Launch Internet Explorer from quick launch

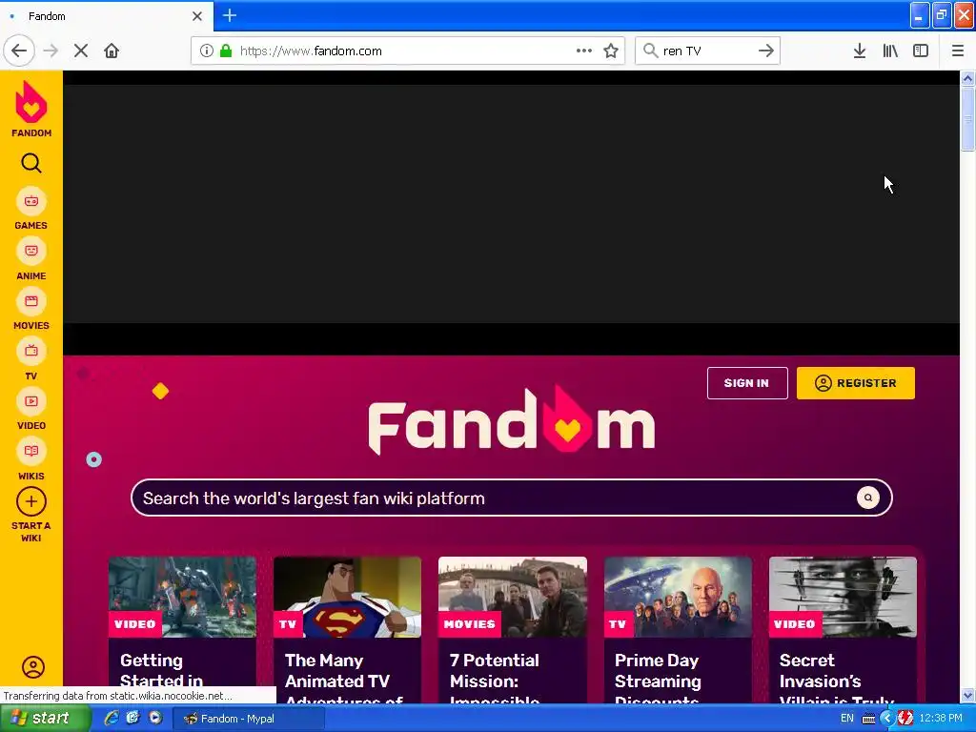coord(112,719)
